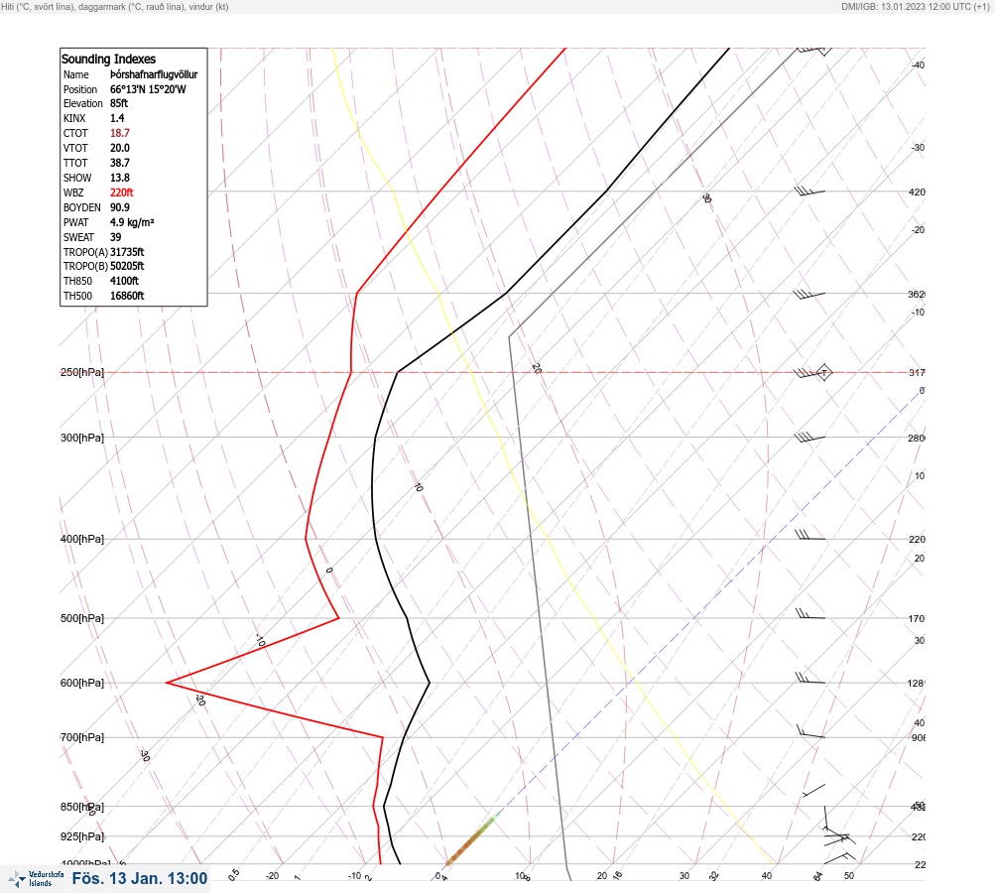Click the Vedurstofa Islands logo
This screenshot has width=995, height=893.
point(36,879)
